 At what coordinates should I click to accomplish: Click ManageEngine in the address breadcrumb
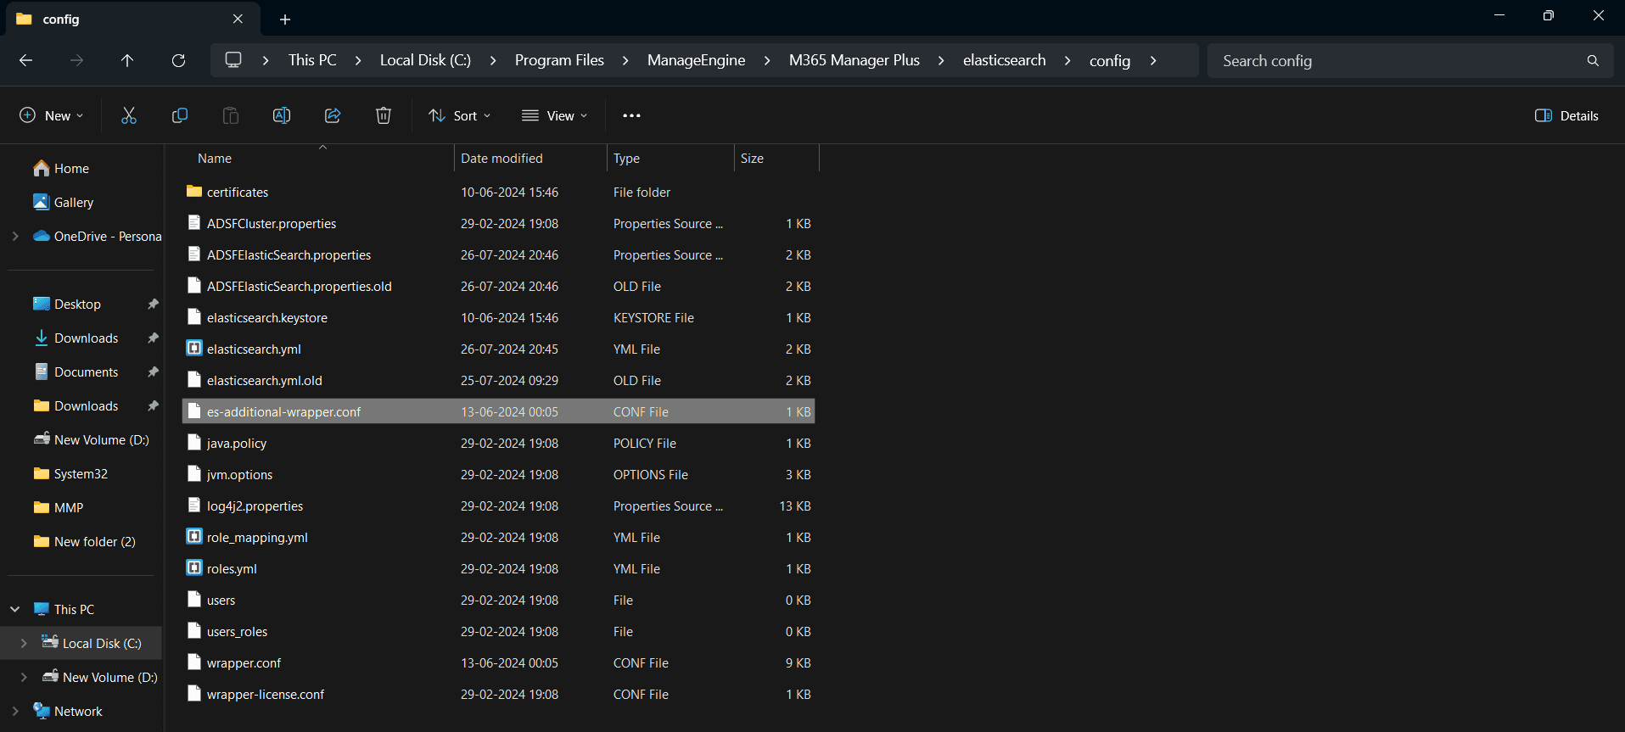tap(696, 60)
